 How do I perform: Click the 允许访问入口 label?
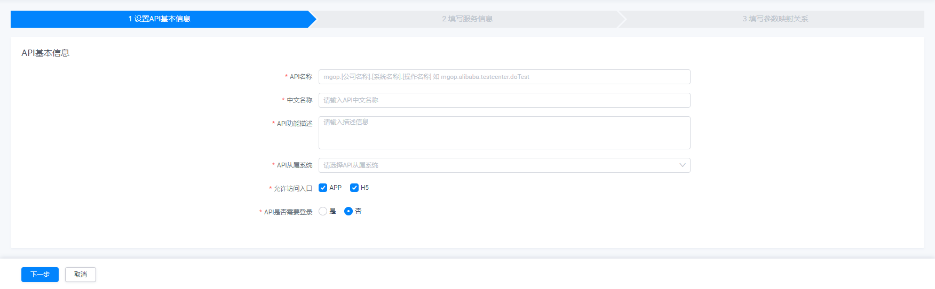pos(293,189)
